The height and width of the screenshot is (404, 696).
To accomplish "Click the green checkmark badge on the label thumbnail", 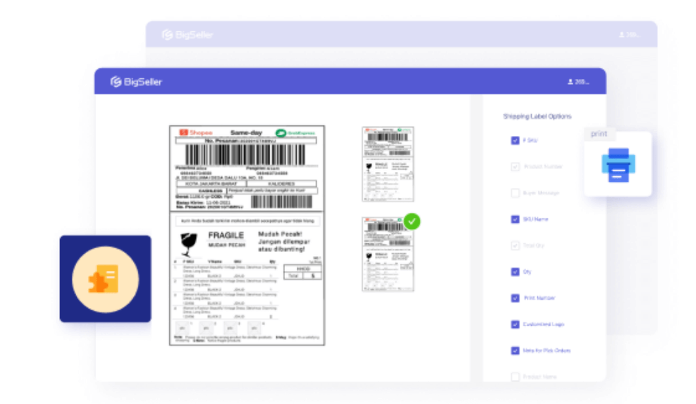I will (412, 221).
